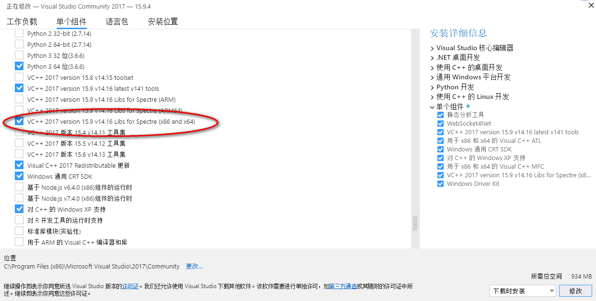596x301 pixels.
Task: Open the 许可证 license link
Action: [130, 286]
